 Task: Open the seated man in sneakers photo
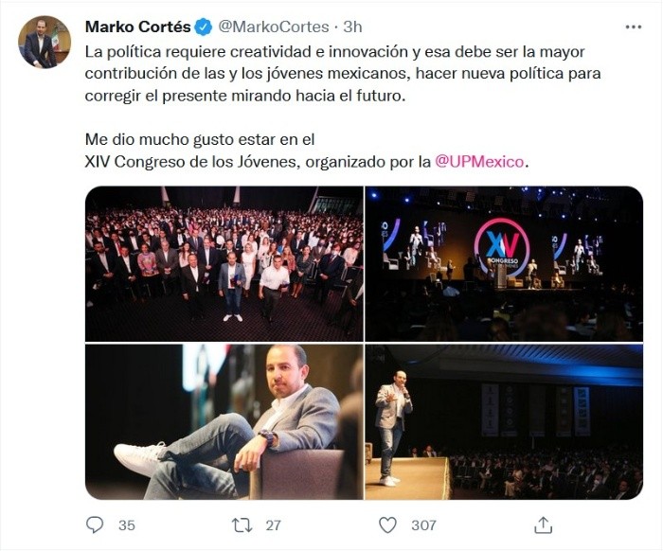224,421
